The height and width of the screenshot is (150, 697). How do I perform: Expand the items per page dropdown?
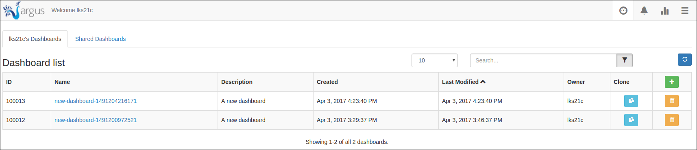coord(435,60)
